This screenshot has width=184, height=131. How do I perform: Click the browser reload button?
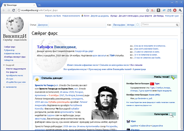click(x=14, y=10)
